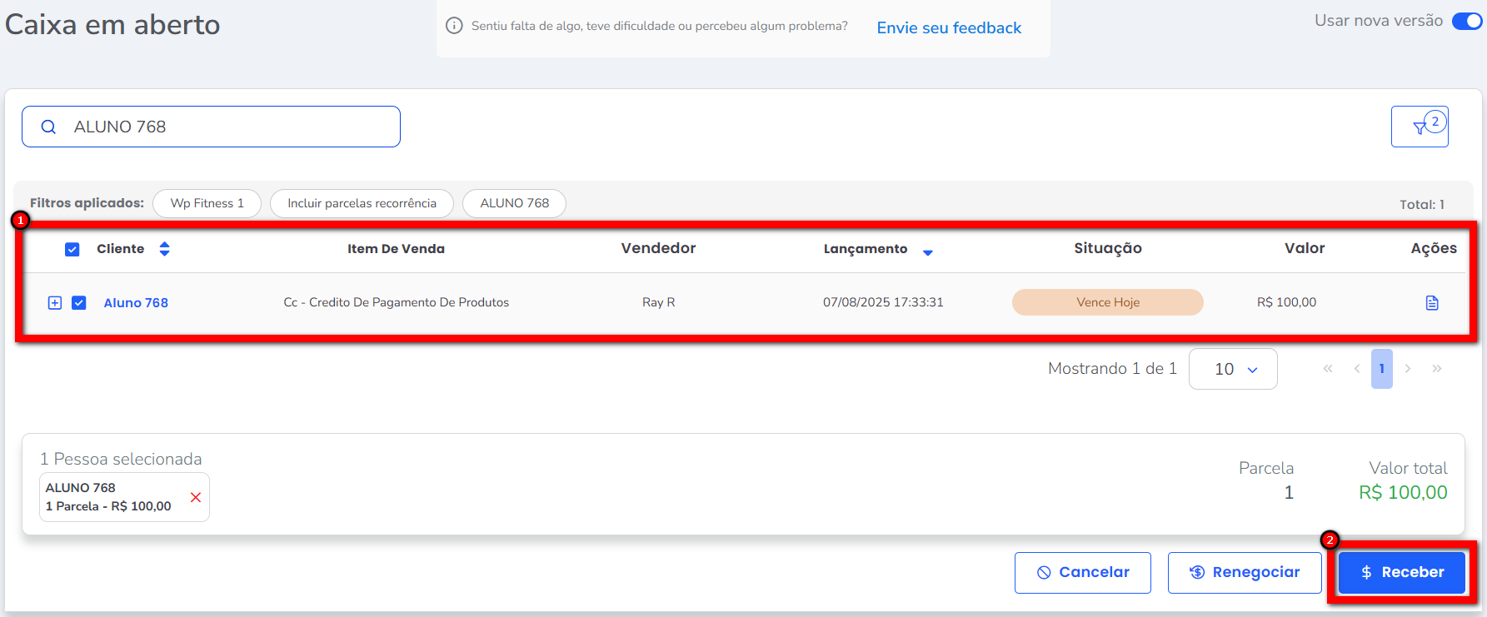Open the filter funnel icon button

coord(1420,127)
